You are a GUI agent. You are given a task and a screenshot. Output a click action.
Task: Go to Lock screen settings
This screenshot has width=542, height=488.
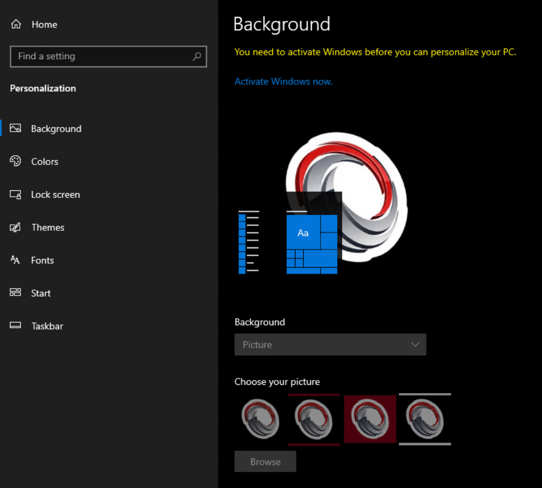pyautogui.click(x=55, y=195)
